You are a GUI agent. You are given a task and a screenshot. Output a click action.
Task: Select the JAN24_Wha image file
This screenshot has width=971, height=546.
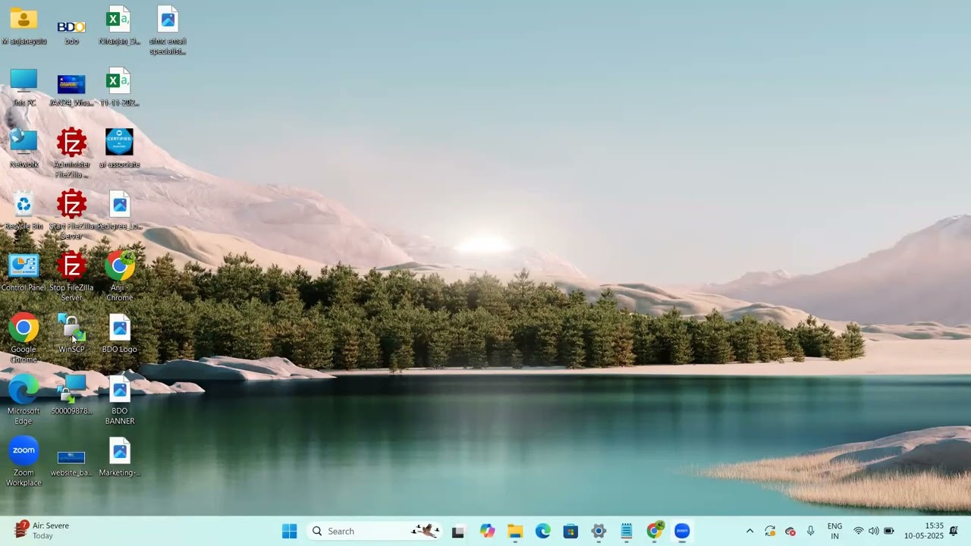[x=71, y=90]
